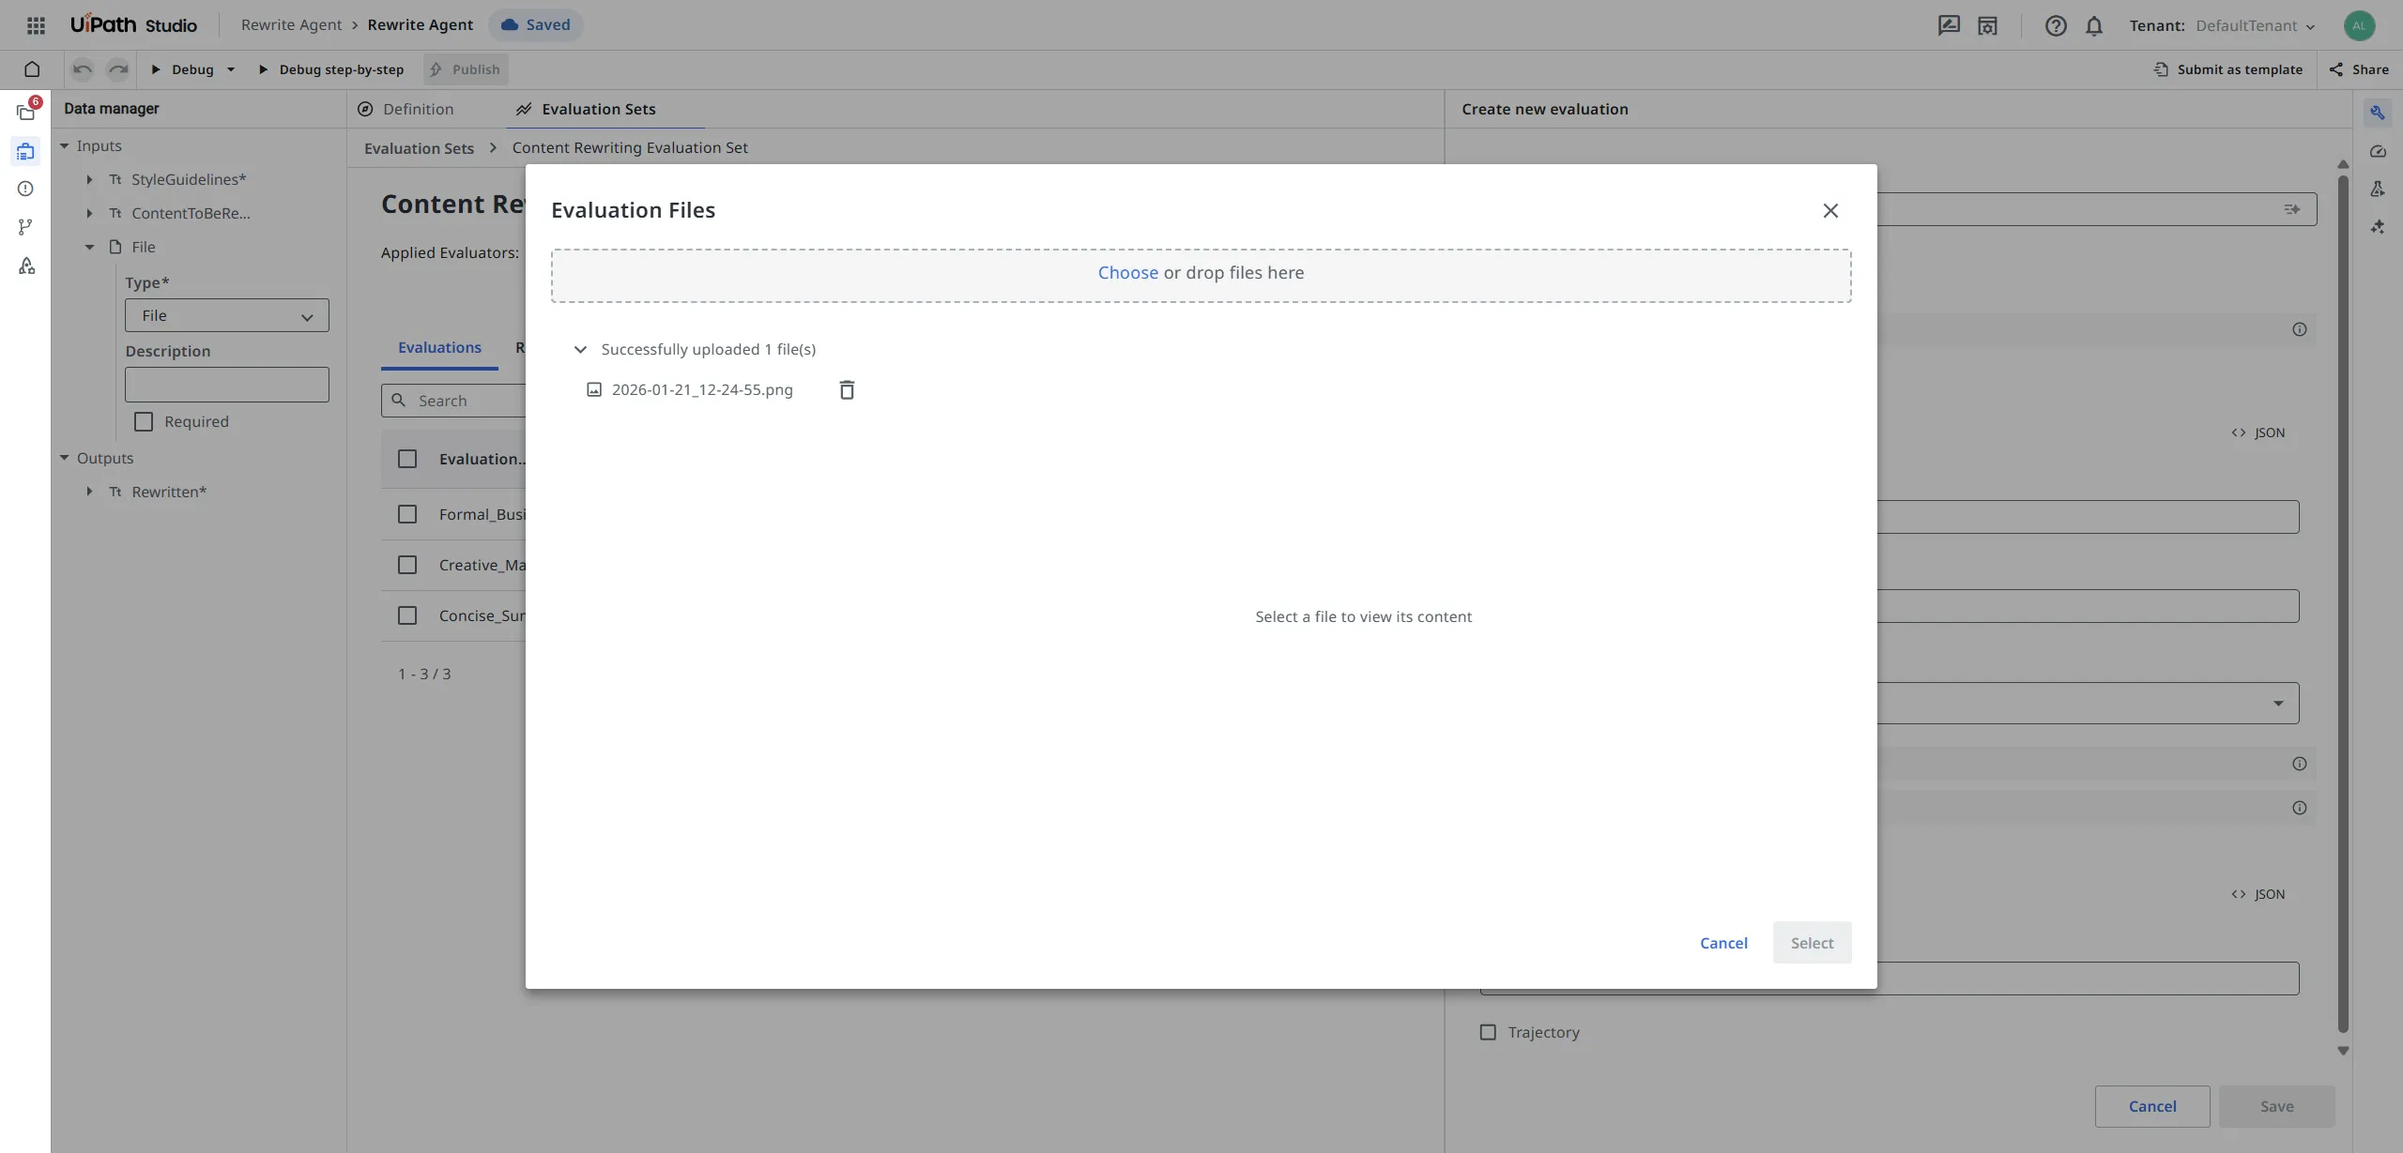Delete the uploaded png file with trash icon
Viewport: 2403px width, 1153px height.
click(x=846, y=390)
